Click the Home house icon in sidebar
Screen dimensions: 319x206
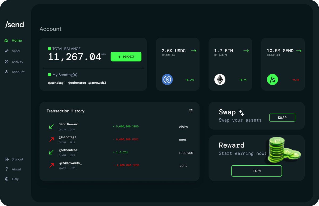(6, 40)
